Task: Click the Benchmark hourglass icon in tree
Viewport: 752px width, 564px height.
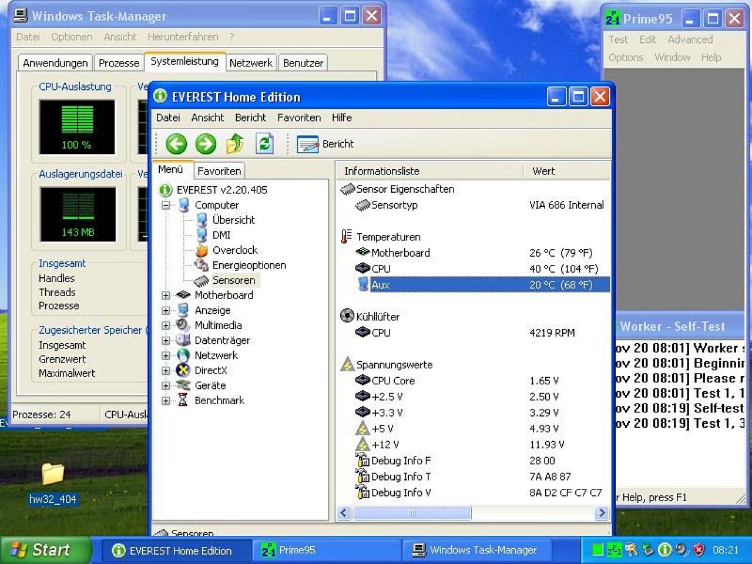Action: click(183, 400)
